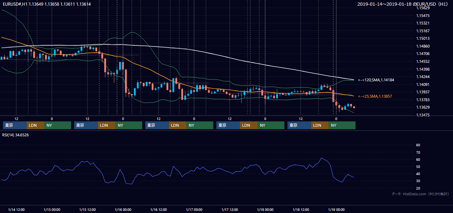Pick the 1/16 12:00 time axis label
Screen dimensions: 453x213
point(158,209)
